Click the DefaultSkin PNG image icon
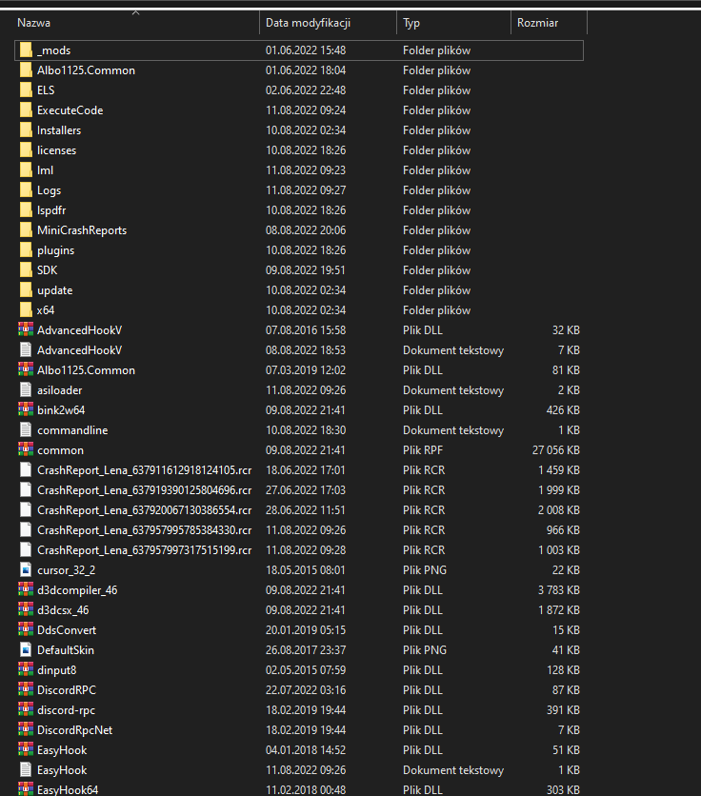The image size is (701, 796). [x=26, y=650]
